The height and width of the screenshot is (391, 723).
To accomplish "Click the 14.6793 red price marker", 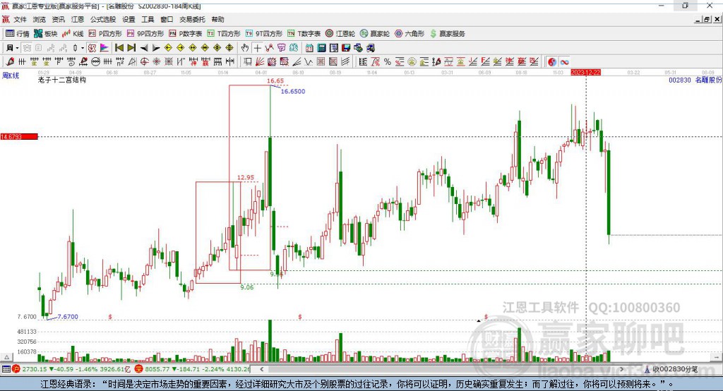I will coord(19,136).
